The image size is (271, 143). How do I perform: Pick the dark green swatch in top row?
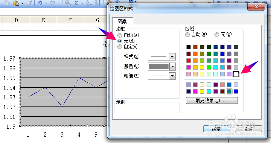click(x=209, y=47)
